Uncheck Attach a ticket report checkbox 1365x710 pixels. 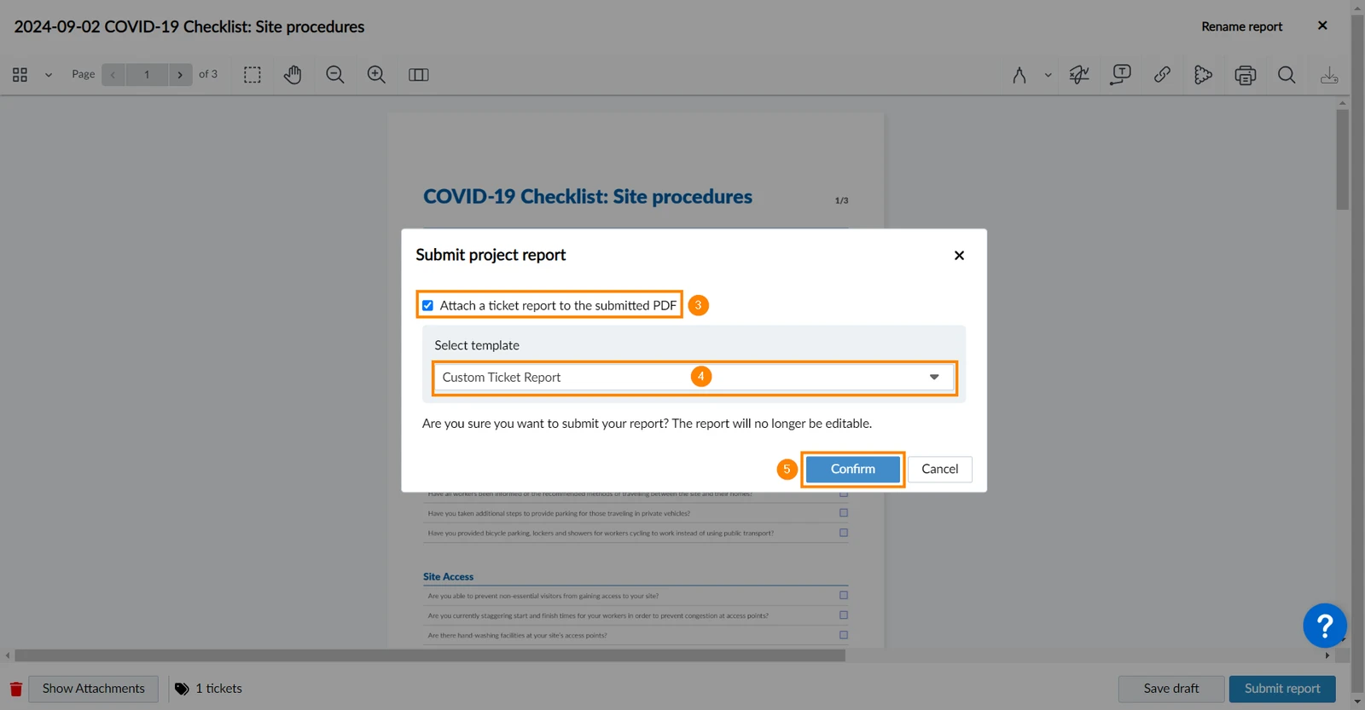[428, 305]
